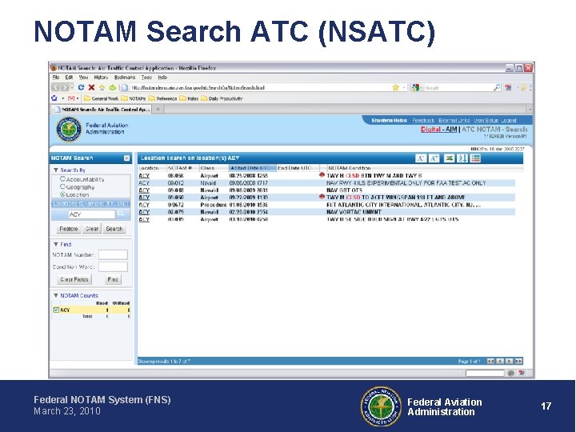The width and height of the screenshot is (576, 432).
Task: Go to next page of results
Action: (x=509, y=361)
